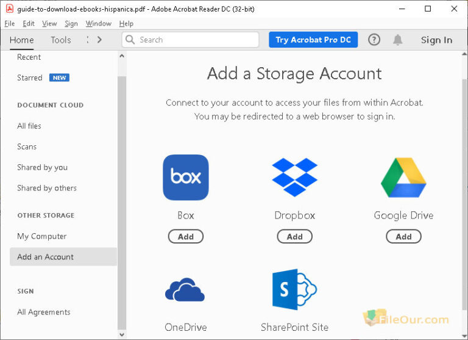
Task: Click the Box storage icon
Action: 186,178
